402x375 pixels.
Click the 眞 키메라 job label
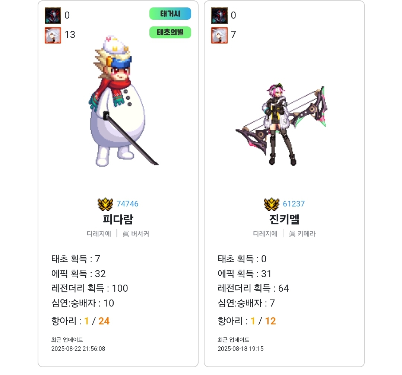point(302,234)
